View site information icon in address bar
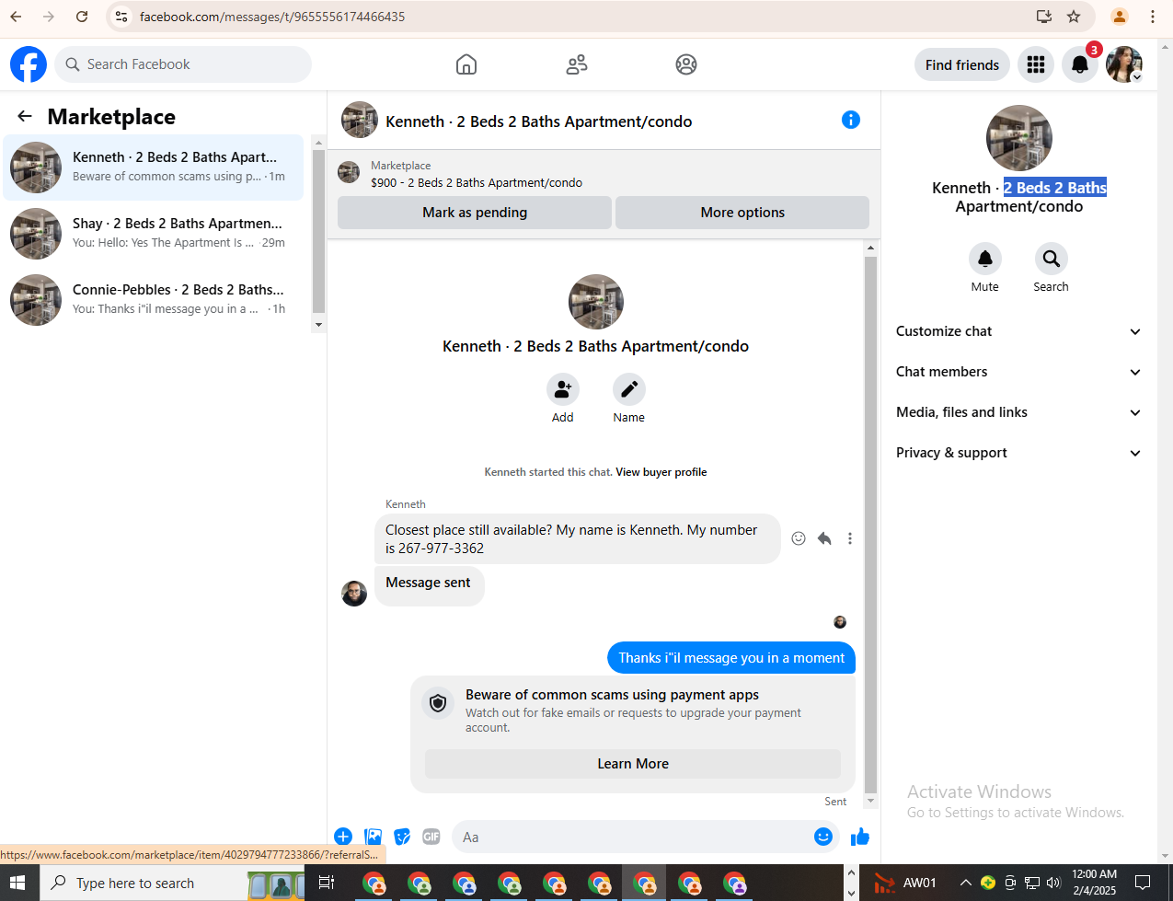Viewport: 1173px width, 901px height. coord(121,17)
